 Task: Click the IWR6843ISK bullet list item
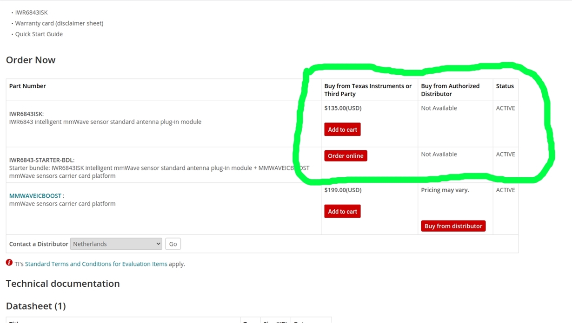coord(31,13)
